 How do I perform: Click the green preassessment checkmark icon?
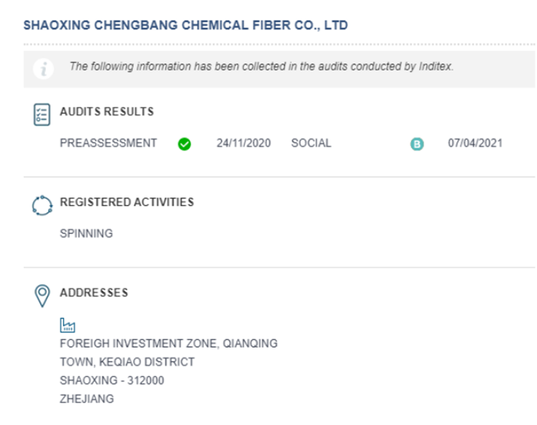(x=184, y=144)
